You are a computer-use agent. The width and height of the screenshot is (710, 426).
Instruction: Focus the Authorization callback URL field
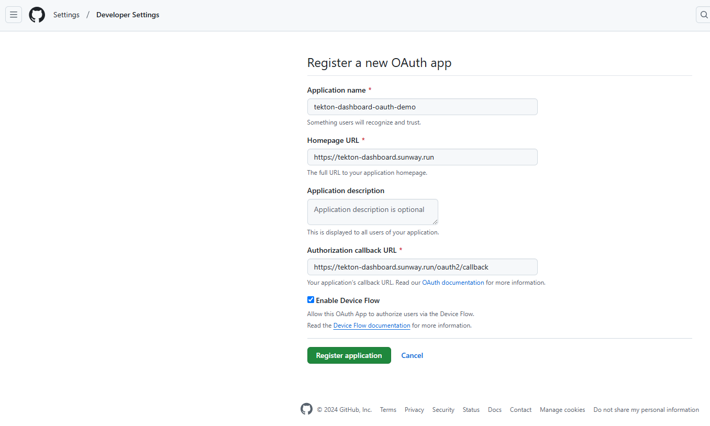[422, 267]
